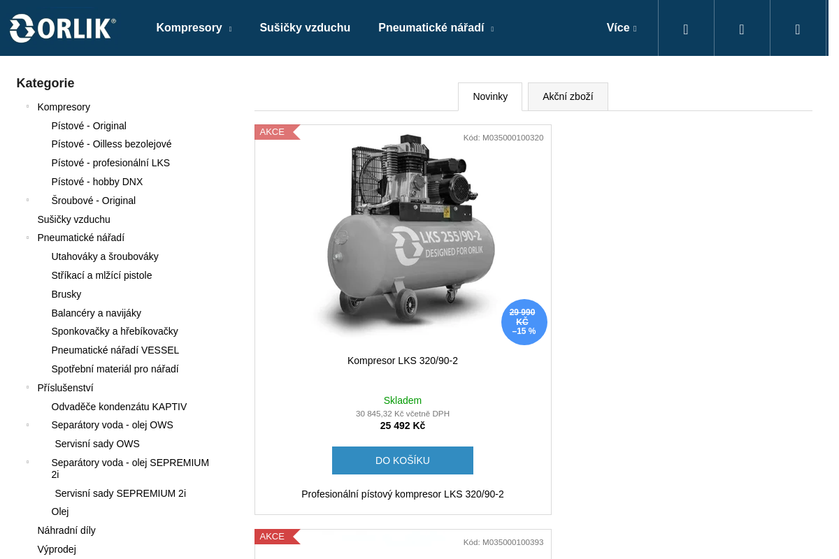The height and width of the screenshot is (559, 839).
Task: Click the blue −15 % discount badge
Action: (x=524, y=322)
